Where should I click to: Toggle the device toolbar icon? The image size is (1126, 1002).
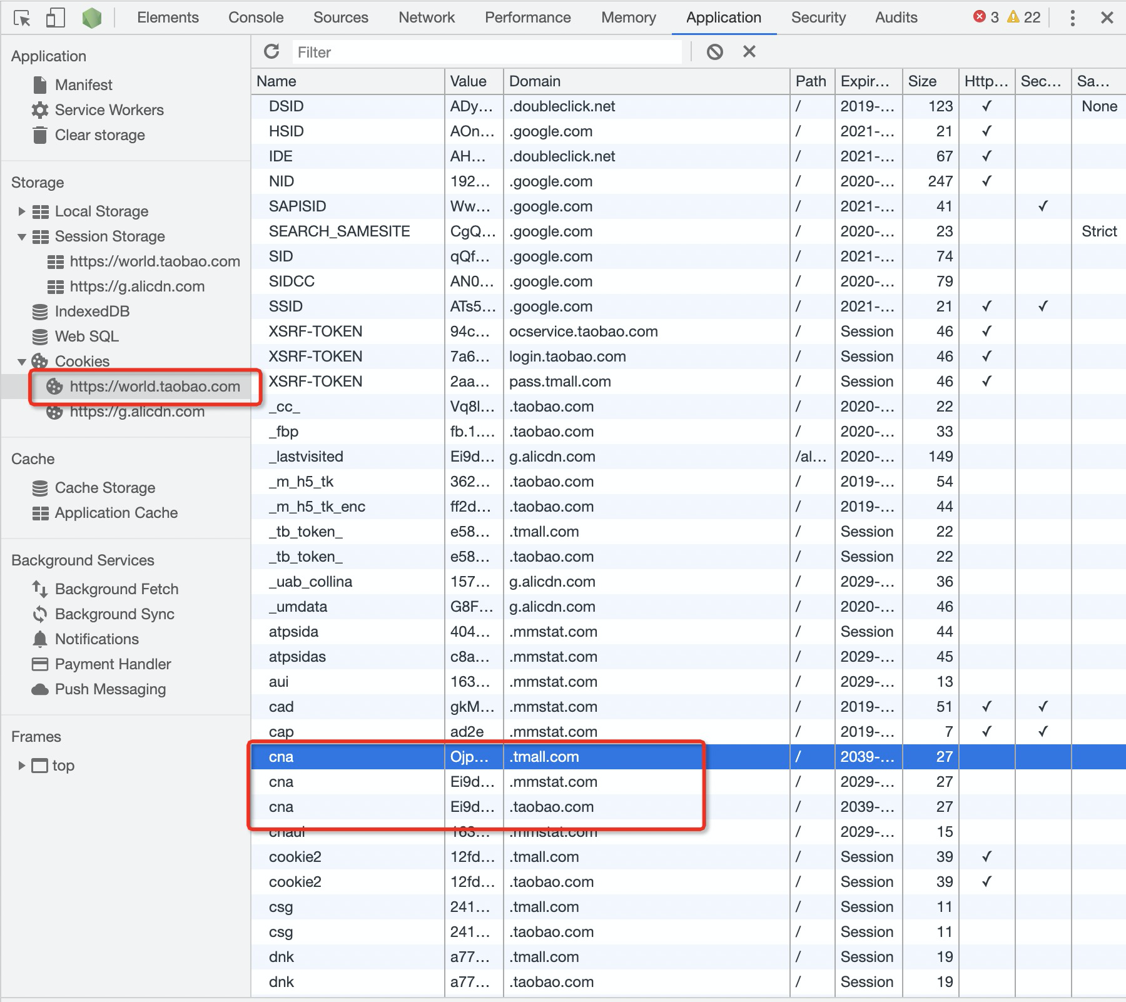click(56, 18)
